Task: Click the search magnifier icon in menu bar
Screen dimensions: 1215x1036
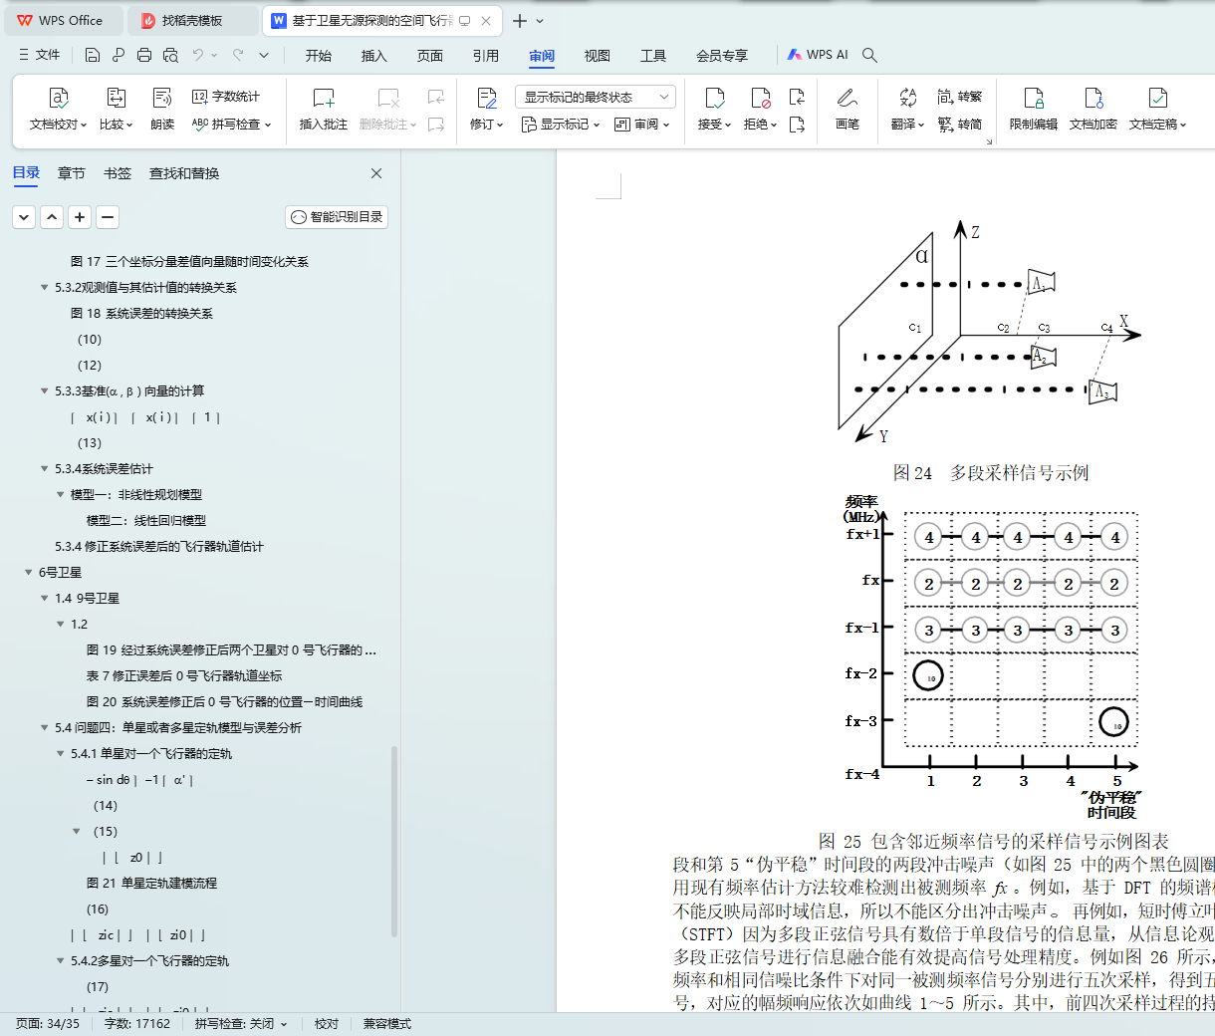Action: tap(869, 55)
